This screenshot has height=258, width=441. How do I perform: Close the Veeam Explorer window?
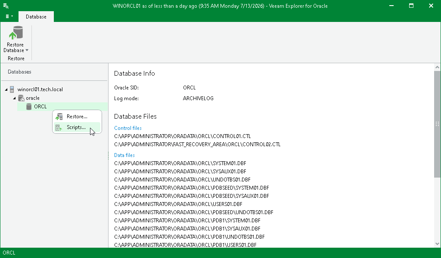click(431, 6)
